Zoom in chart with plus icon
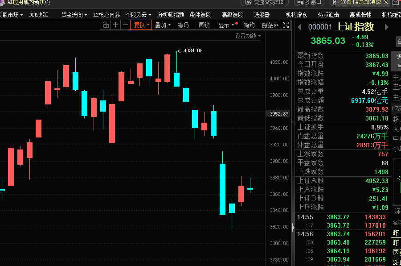 (116, 25)
